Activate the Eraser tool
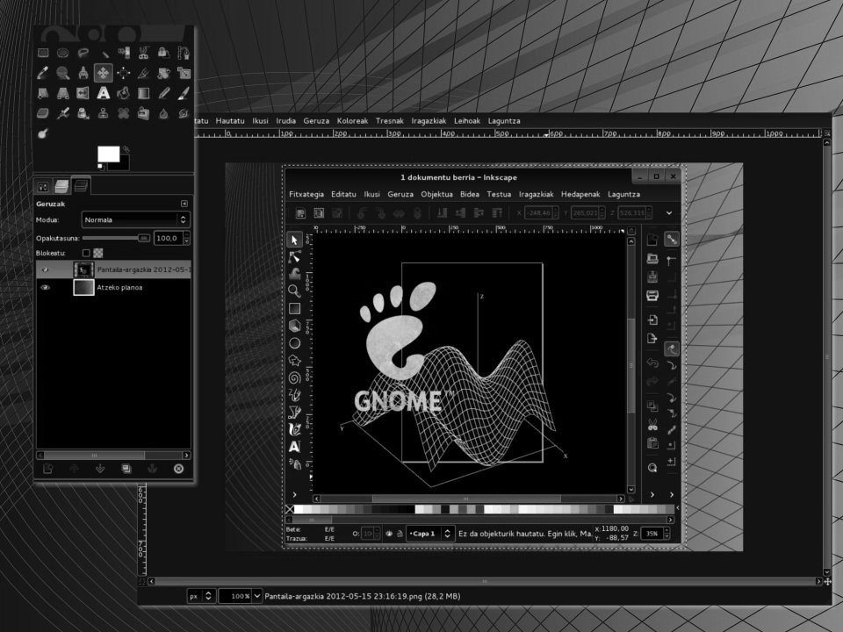Screen dimensions: 843x632 coord(43,113)
